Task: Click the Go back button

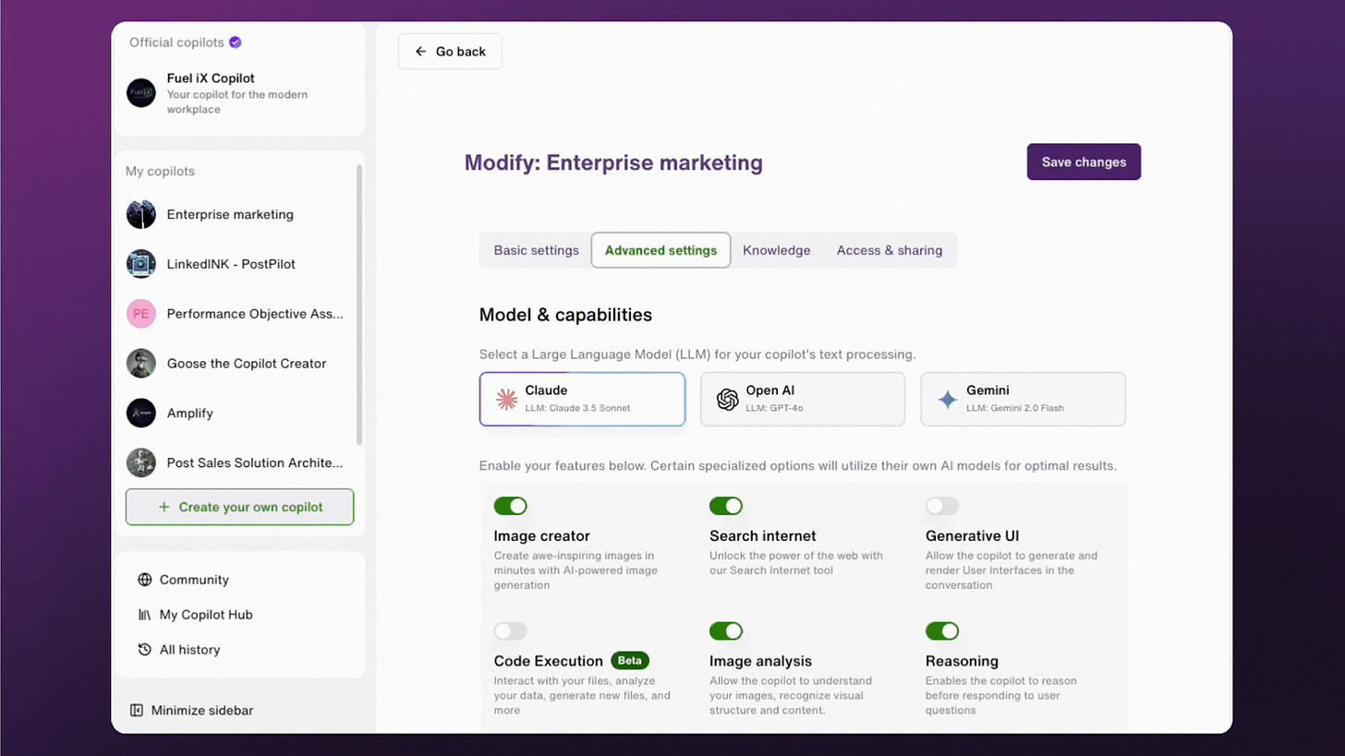Action: (450, 52)
